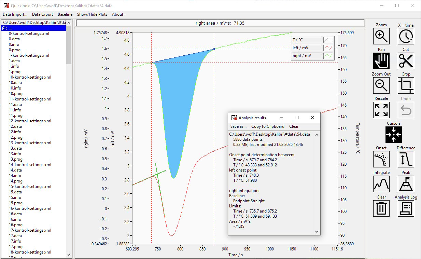Click the file list scrollbar thumb
421x259 pixels.
point(69,44)
